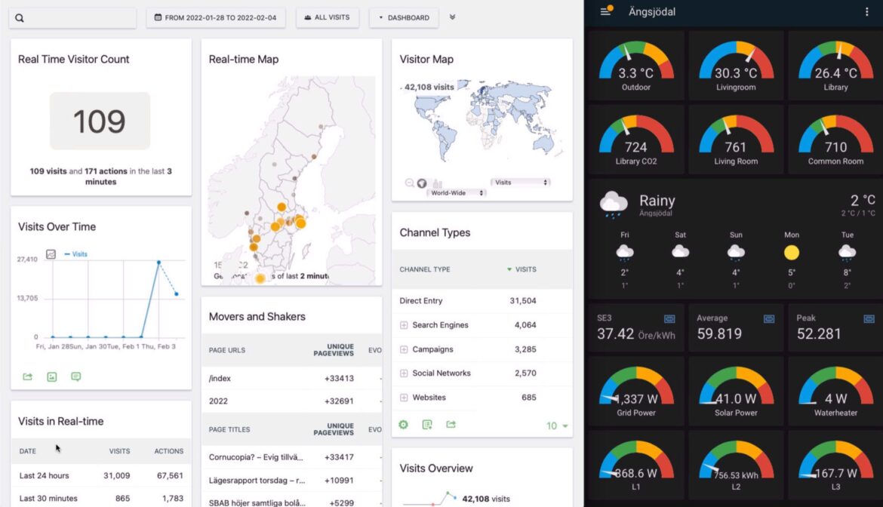The image size is (883, 507).
Task: Click the world globe icon on Visitor Map
Action: coord(422,183)
